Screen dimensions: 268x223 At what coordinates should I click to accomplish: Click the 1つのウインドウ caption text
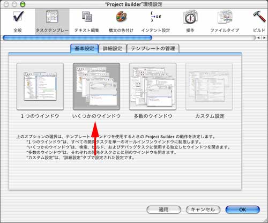40,116
